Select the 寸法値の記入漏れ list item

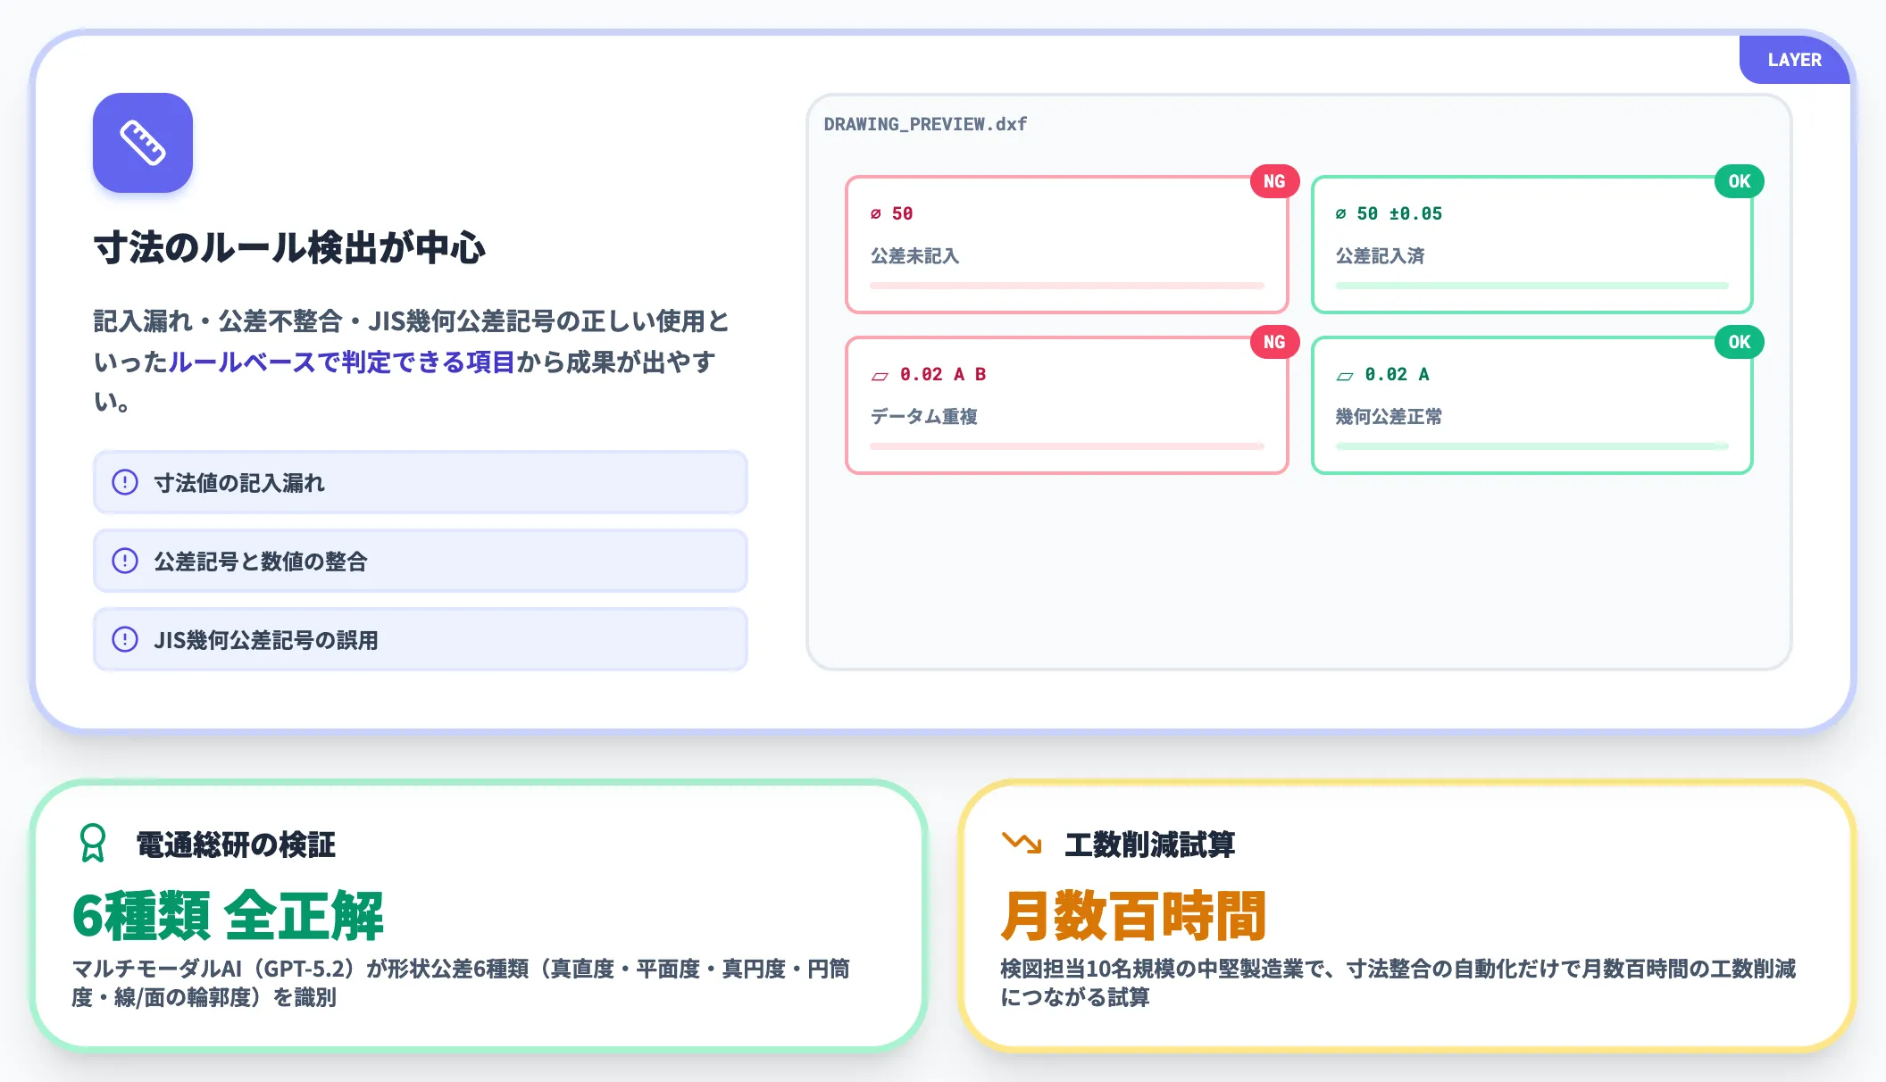420,482
